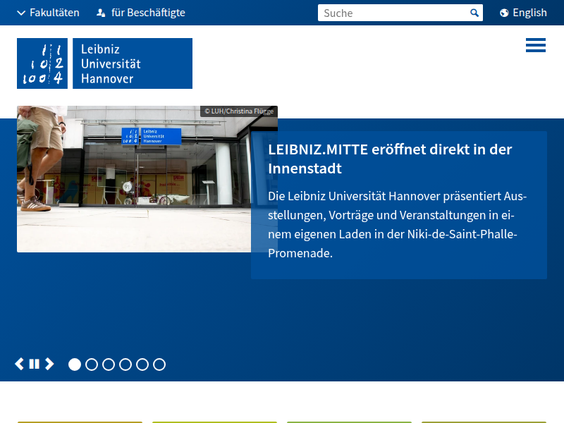Select the fourth slide indicator dot
The width and height of the screenshot is (564, 423).
(x=125, y=364)
